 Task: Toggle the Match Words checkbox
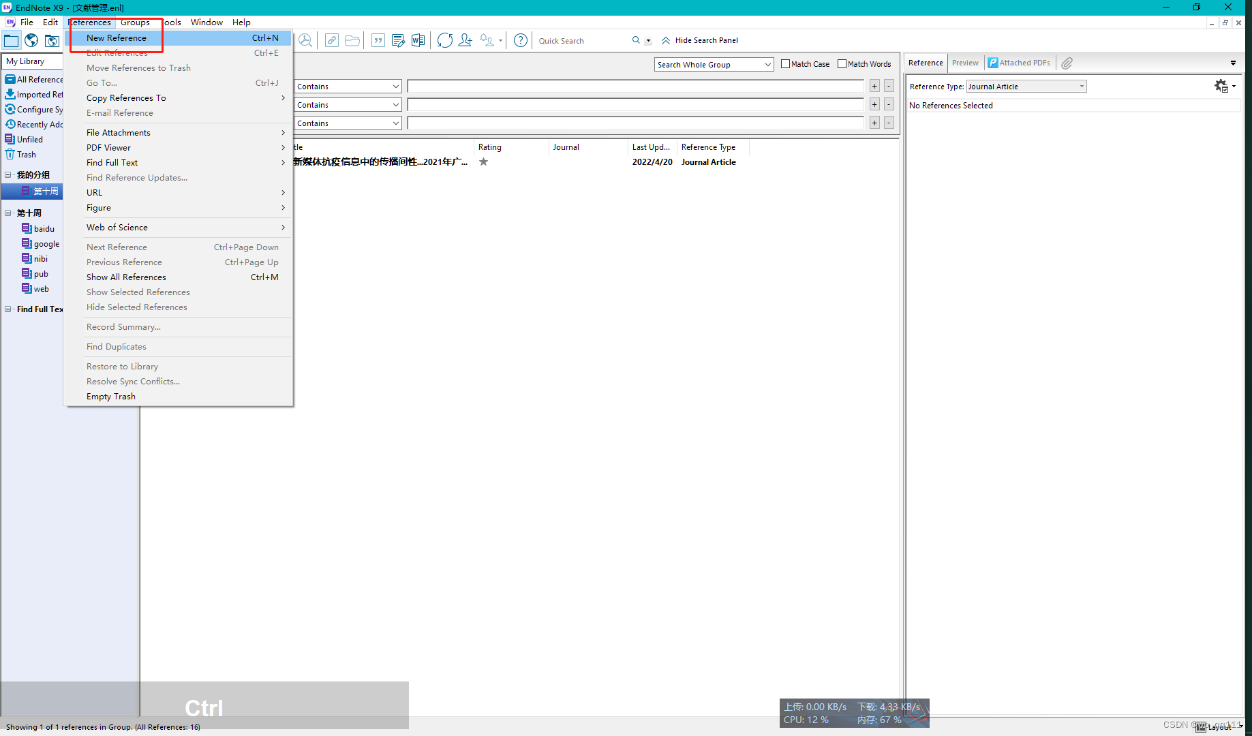click(842, 64)
